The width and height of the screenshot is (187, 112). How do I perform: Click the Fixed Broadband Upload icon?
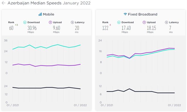[x=144, y=22]
